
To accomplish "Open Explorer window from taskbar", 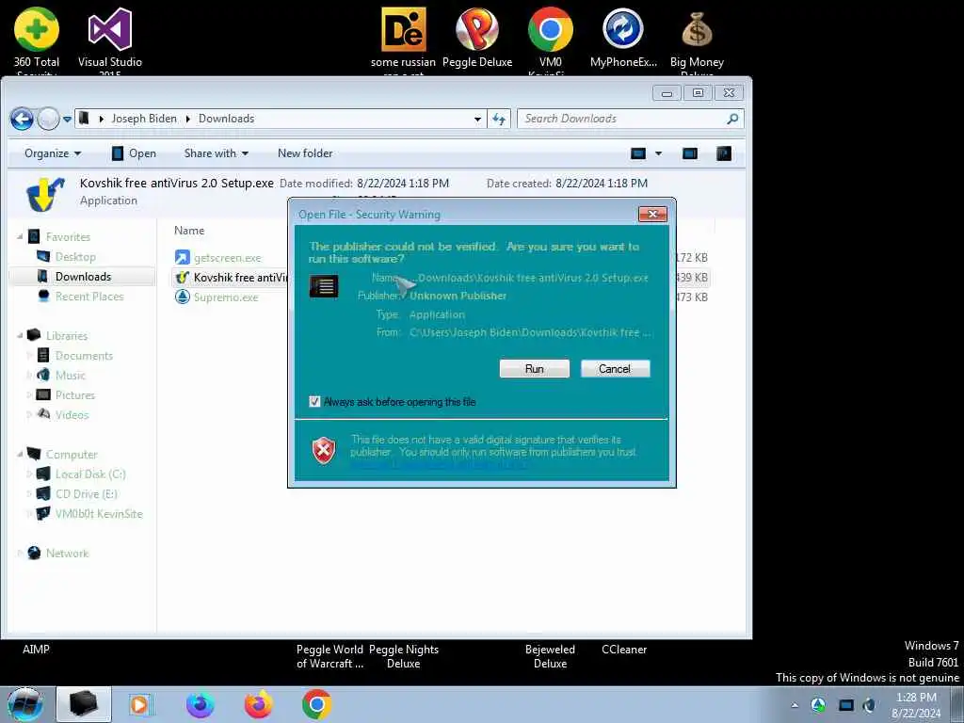I will click(84, 704).
